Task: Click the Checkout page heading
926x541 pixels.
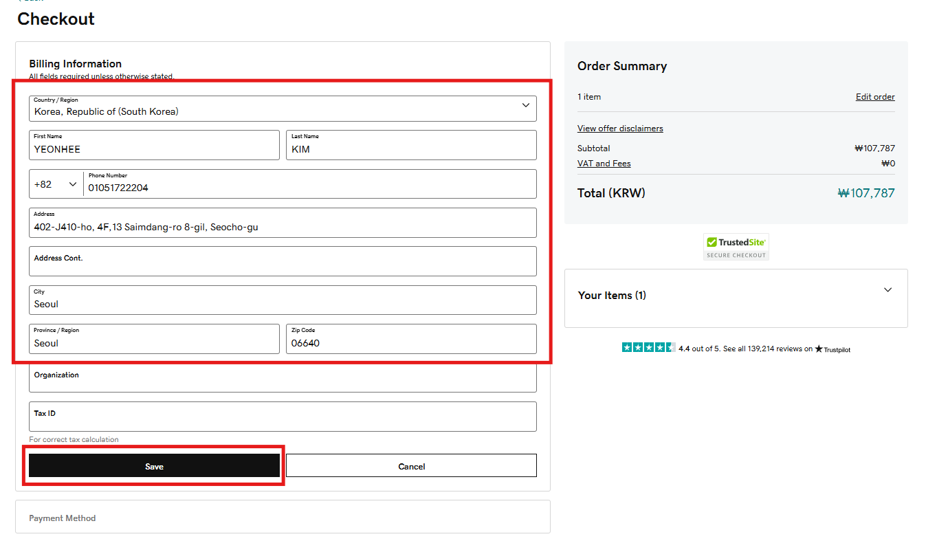Action: click(x=56, y=19)
